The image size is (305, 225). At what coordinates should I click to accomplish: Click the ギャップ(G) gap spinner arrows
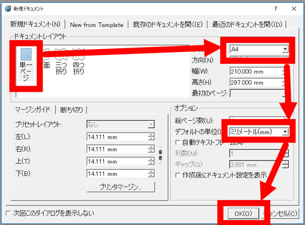(x=285, y=165)
